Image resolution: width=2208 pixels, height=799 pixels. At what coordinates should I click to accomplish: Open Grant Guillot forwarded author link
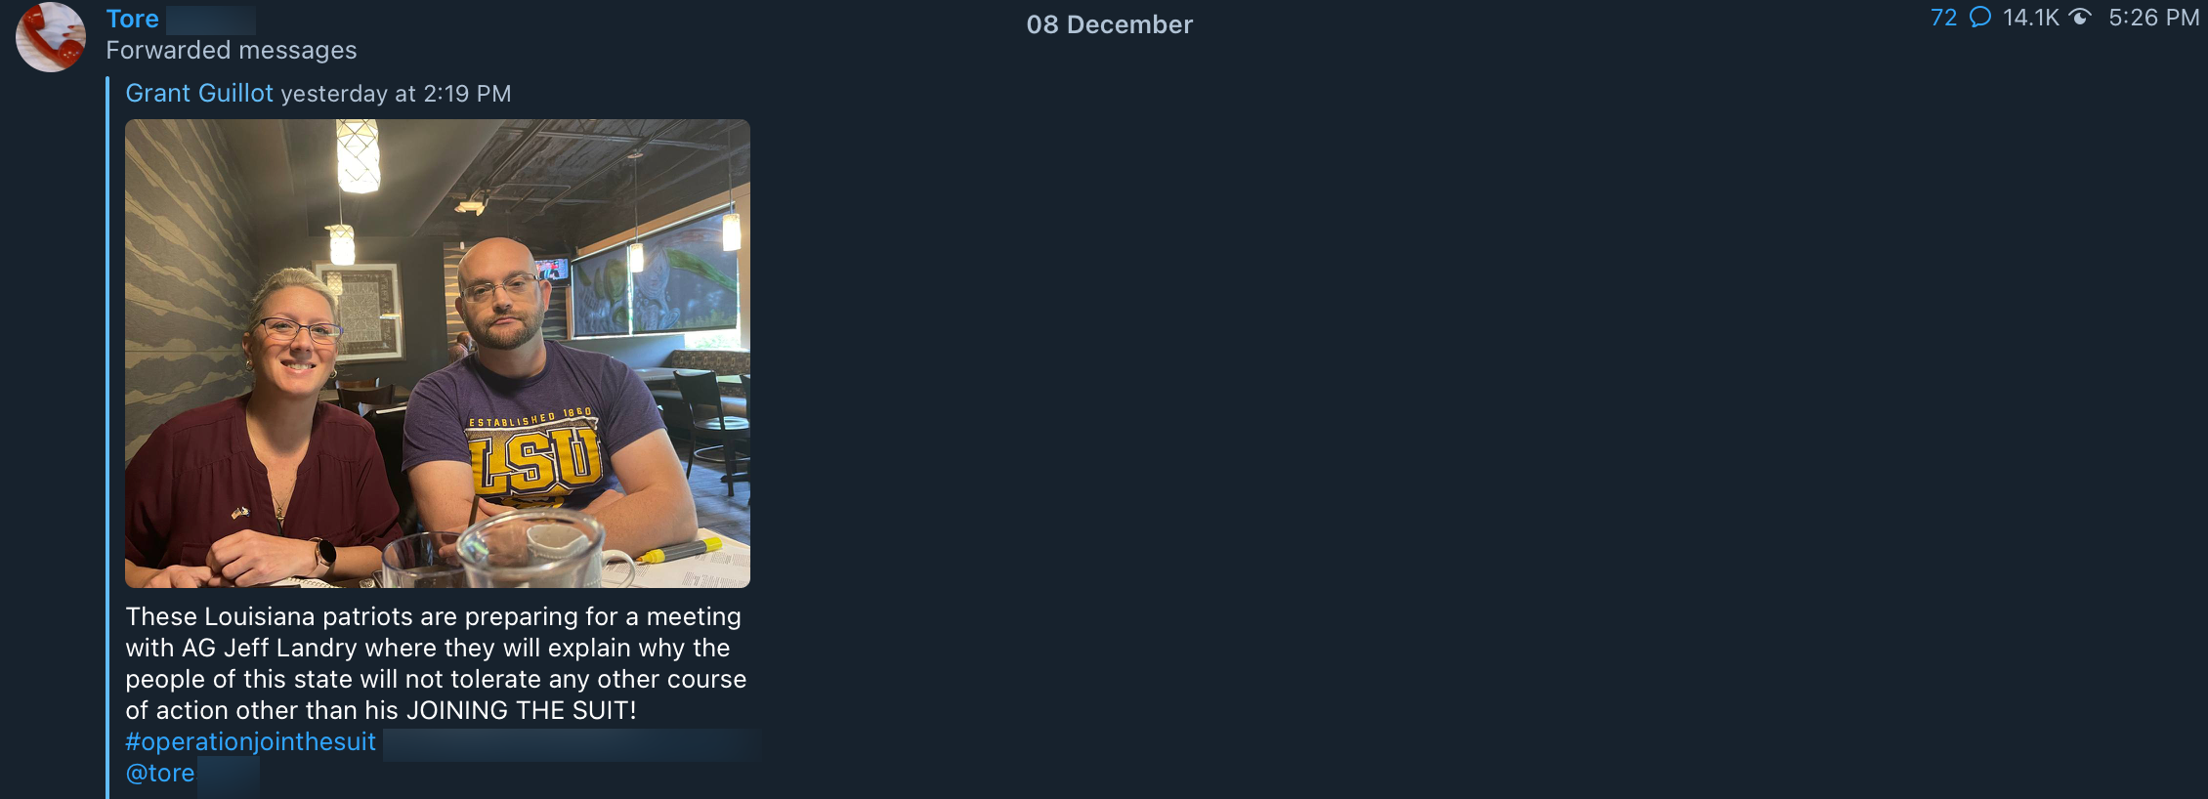tap(199, 93)
